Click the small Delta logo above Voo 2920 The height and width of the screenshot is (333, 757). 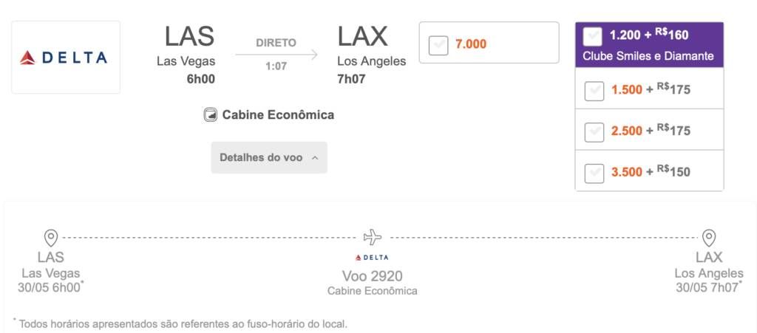372,258
